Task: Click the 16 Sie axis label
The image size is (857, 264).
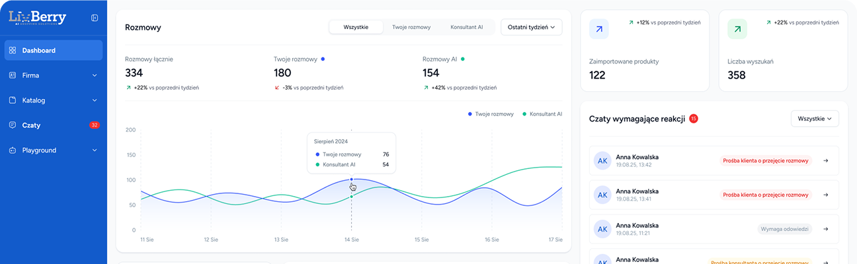Action: pyautogui.click(x=491, y=240)
